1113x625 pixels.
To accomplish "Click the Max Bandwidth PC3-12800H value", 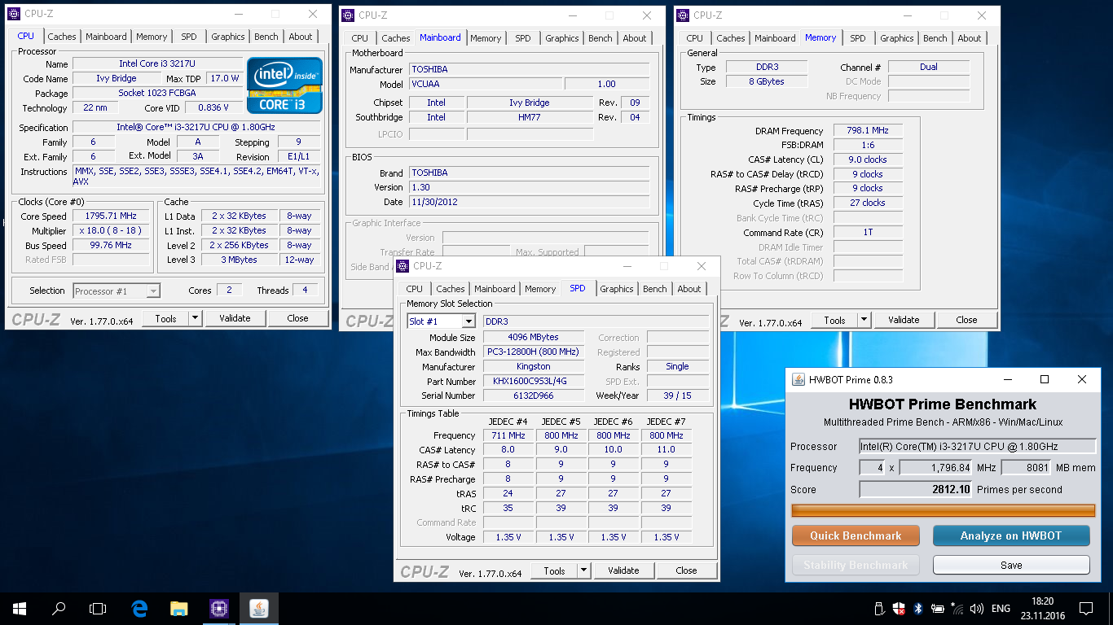I will click(x=533, y=352).
